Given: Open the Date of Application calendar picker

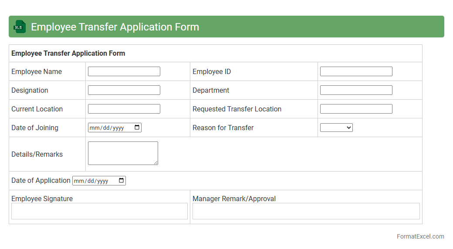Looking at the screenshot, I should [121, 181].
